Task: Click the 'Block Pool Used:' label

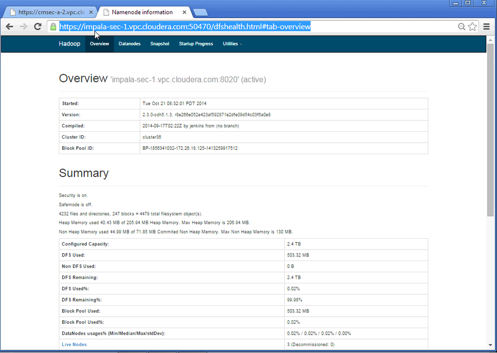Action: tap(81, 311)
